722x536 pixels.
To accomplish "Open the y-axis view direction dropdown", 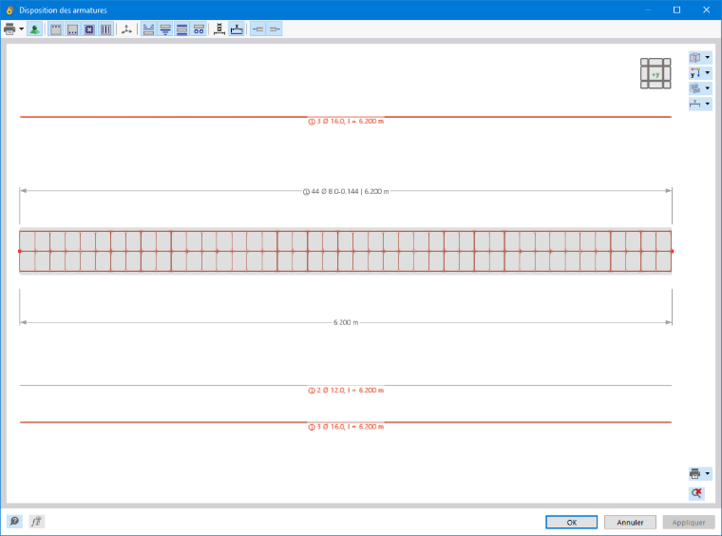I will coord(707,73).
